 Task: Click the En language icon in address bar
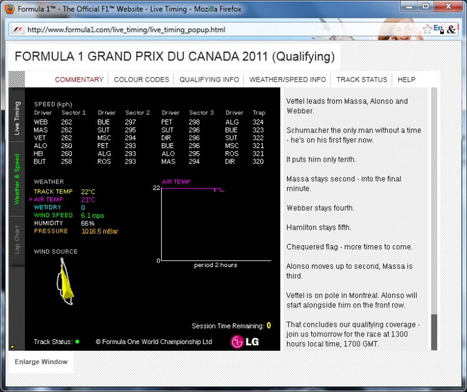pyautogui.click(x=438, y=29)
